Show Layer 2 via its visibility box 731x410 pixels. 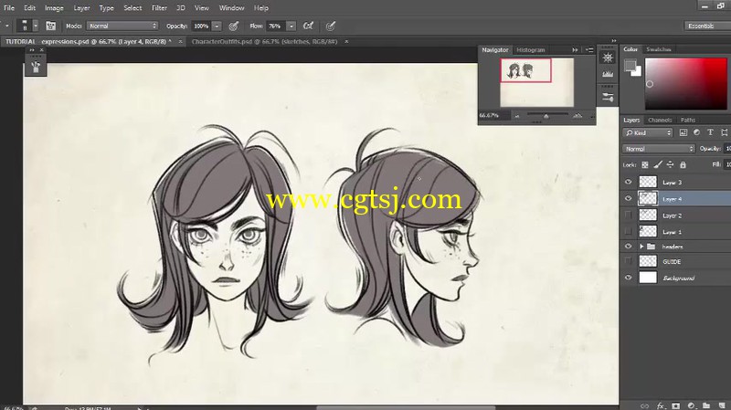pyautogui.click(x=628, y=215)
